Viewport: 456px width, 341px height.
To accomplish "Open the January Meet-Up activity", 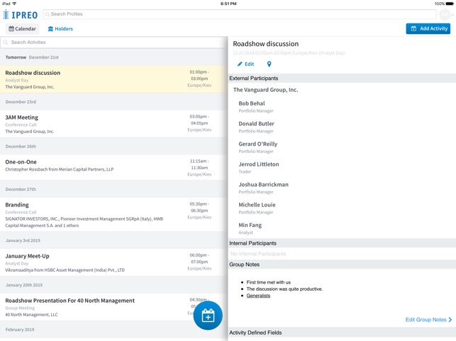I will [x=113, y=262].
